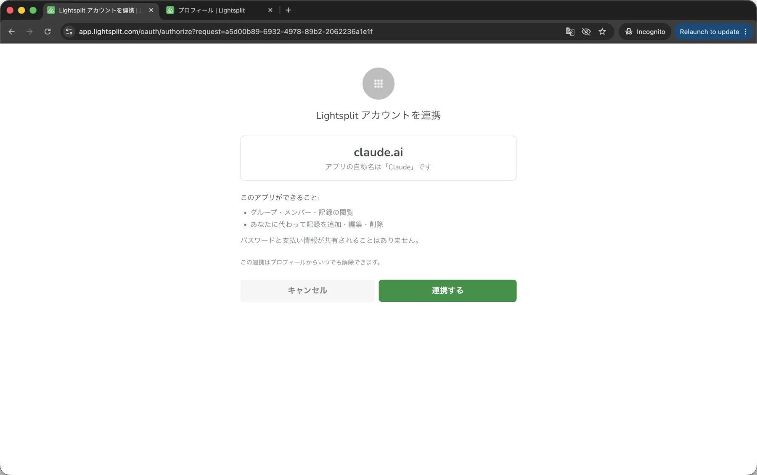Close the Lightsplit アカウントを連携 tab

coord(151,10)
